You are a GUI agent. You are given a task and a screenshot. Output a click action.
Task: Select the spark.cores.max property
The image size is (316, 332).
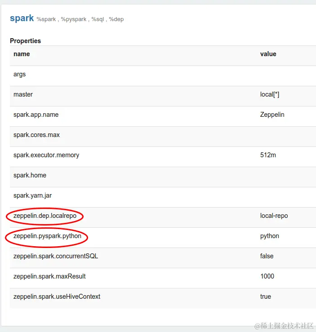coord(37,135)
